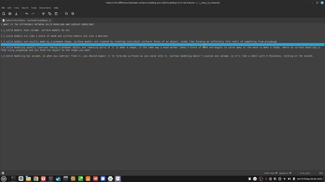This screenshot has width=325, height=182.
Task: Cut selection using scissors icon
Action: [x=43, y=14]
